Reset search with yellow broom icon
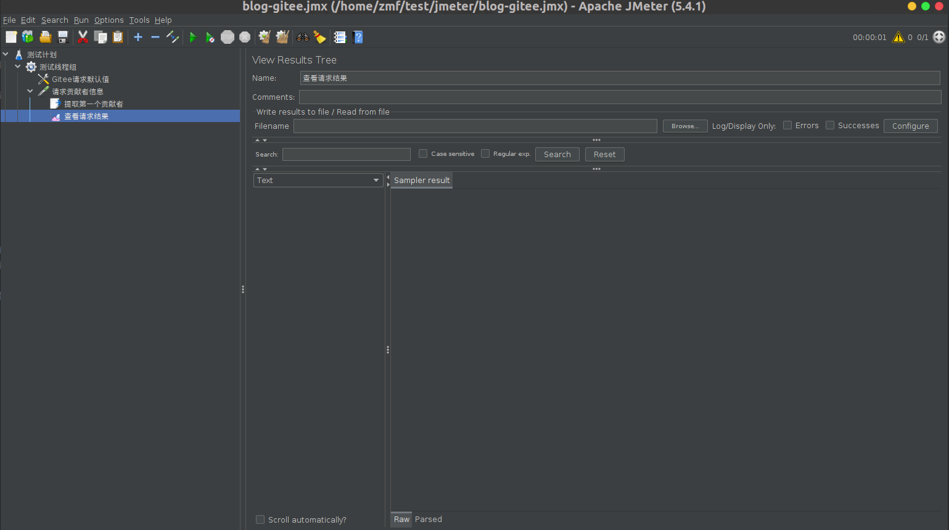The image size is (949, 530). click(x=319, y=37)
